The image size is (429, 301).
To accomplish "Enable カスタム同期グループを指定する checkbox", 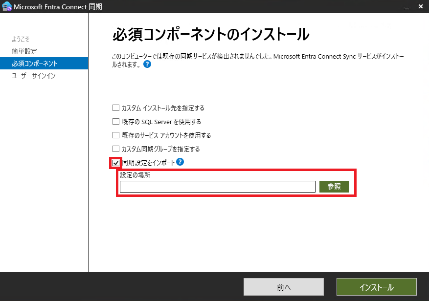I will [x=116, y=149].
